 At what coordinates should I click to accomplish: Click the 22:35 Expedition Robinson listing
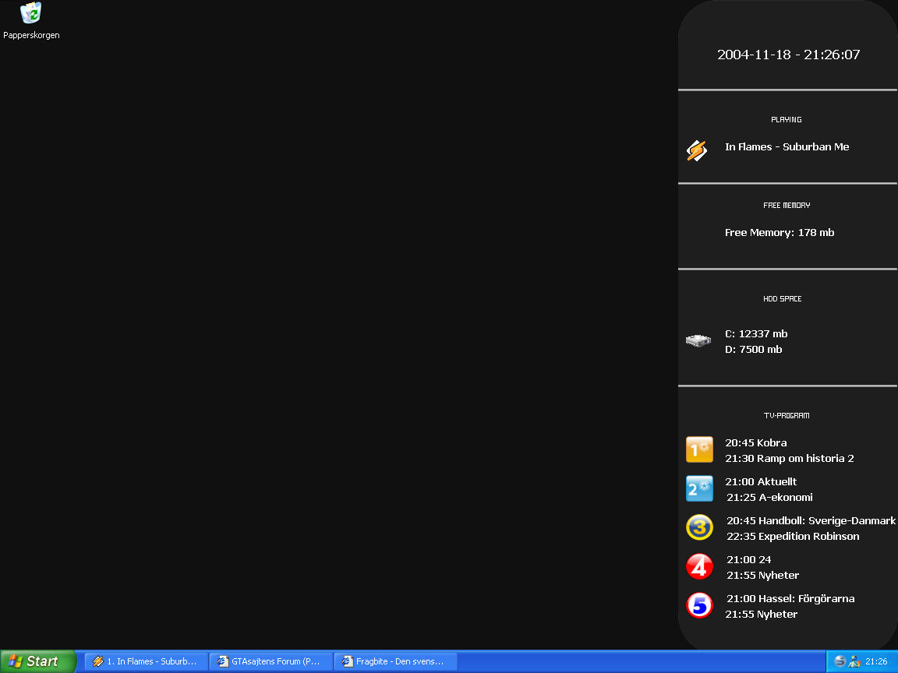(793, 536)
